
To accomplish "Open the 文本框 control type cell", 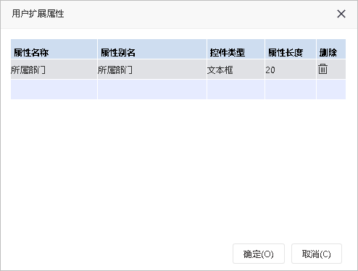I will point(236,70).
